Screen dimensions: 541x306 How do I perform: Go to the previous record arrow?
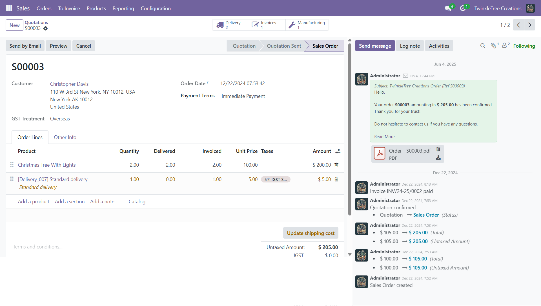tap(518, 25)
